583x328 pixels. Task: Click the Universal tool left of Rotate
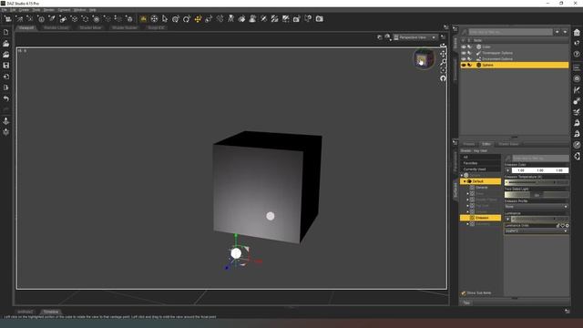tap(176, 18)
